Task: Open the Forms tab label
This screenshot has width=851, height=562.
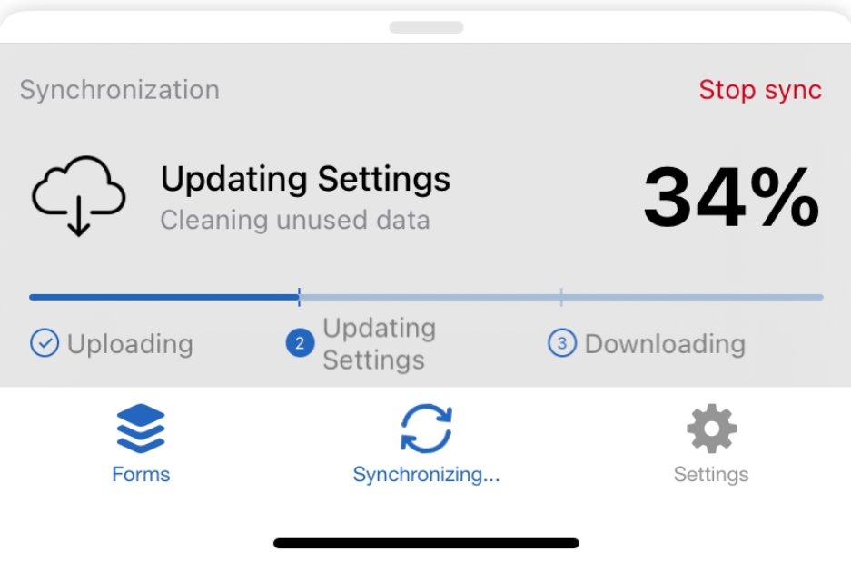Action: 141,474
